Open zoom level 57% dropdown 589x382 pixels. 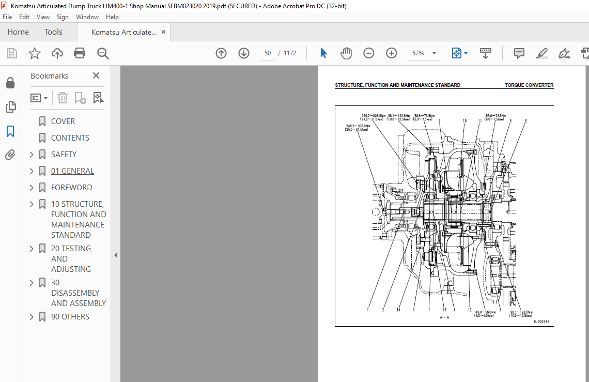click(x=434, y=53)
